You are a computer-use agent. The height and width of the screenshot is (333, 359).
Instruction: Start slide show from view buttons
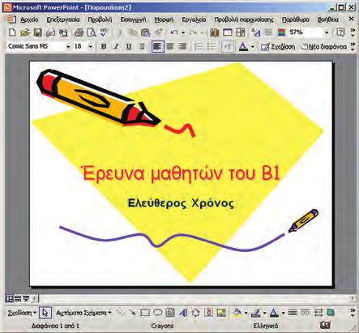[x=26, y=298]
